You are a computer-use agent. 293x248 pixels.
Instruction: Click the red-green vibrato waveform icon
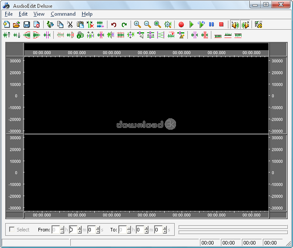click(60, 35)
